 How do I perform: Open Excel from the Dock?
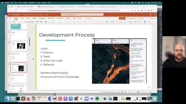click(105, 99)
